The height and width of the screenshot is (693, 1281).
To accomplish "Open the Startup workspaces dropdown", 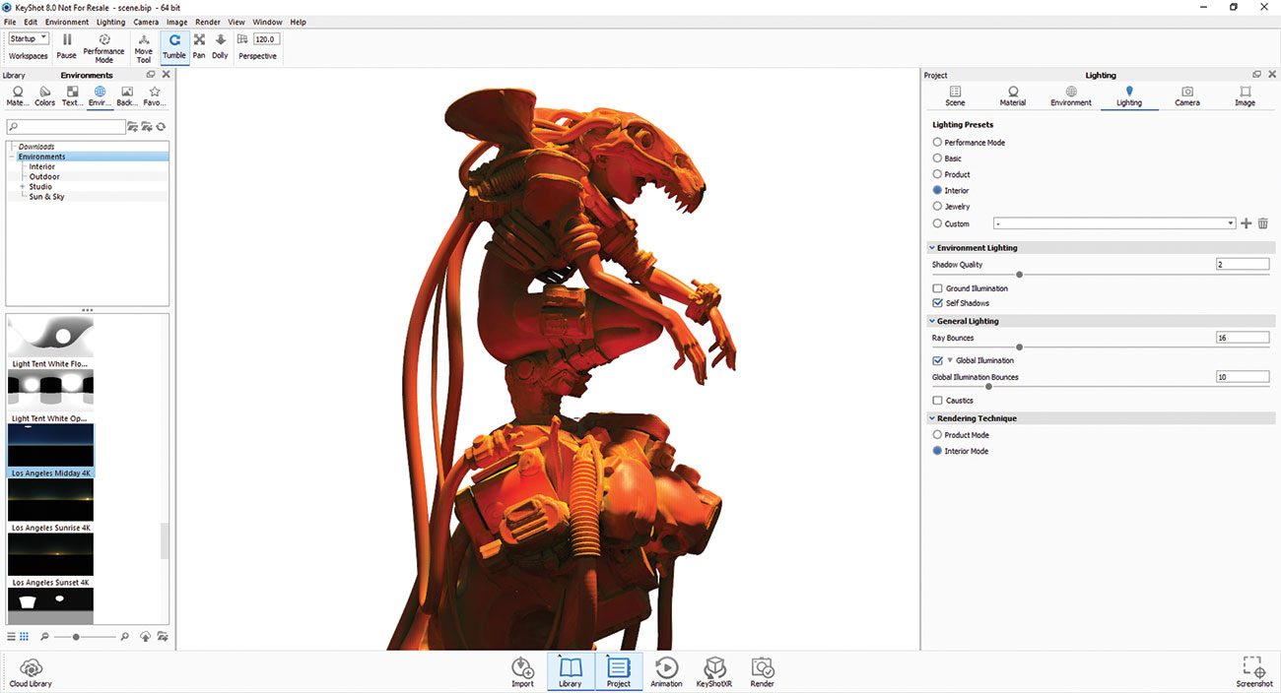I will click(x=29, y=39).
